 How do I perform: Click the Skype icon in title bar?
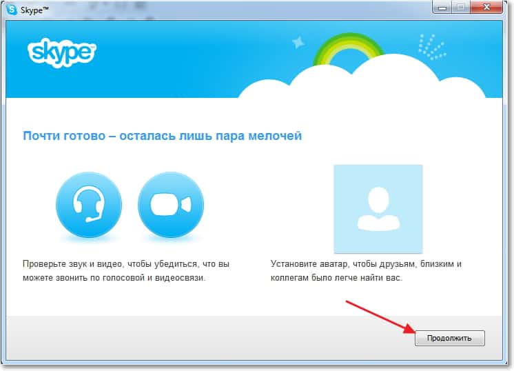click(12, 10)
